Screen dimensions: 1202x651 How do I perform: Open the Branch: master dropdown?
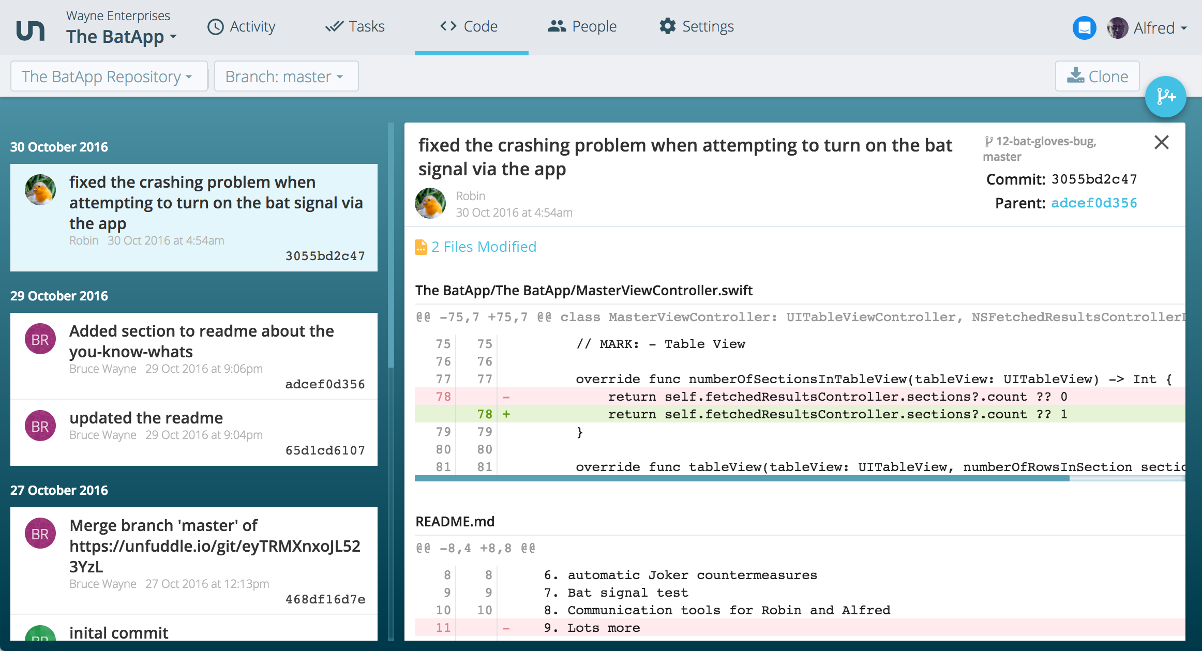[286, 77]
